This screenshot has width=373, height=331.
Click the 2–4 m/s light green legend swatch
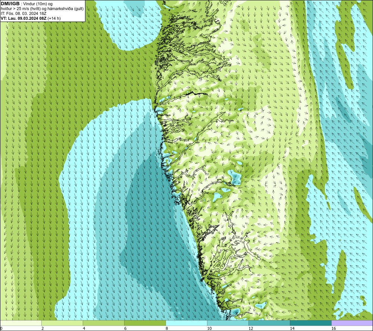[x=62, y=323]
